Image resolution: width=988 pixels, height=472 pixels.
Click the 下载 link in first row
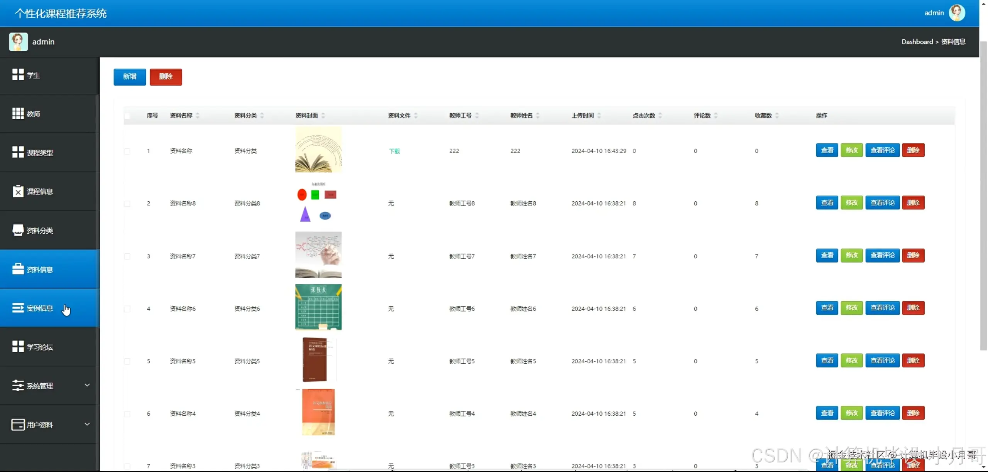394,151
